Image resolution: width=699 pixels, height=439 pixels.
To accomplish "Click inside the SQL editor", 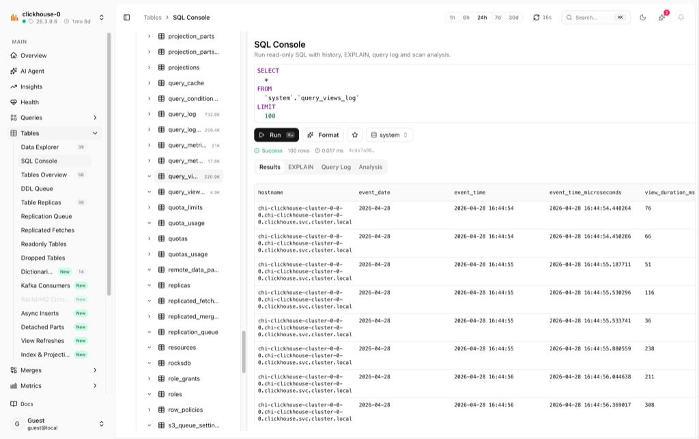I will point(474,93).
